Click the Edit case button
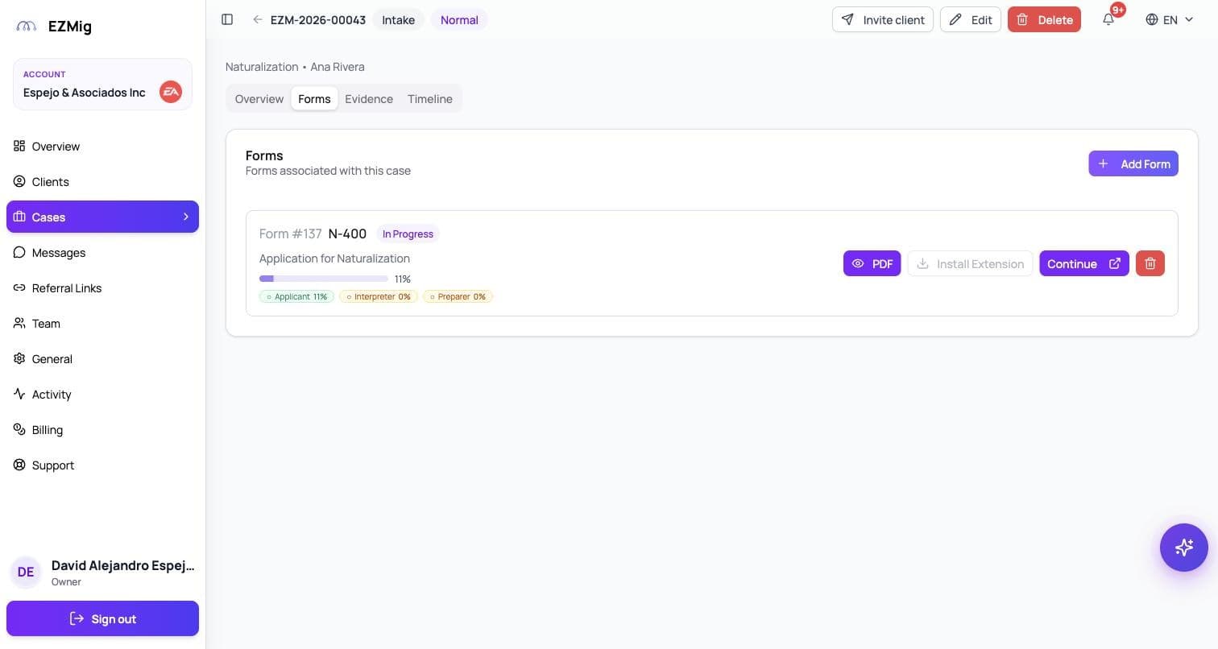 tap(971, 19)
